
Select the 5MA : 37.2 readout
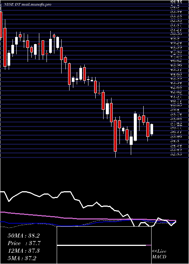point(22,258)
